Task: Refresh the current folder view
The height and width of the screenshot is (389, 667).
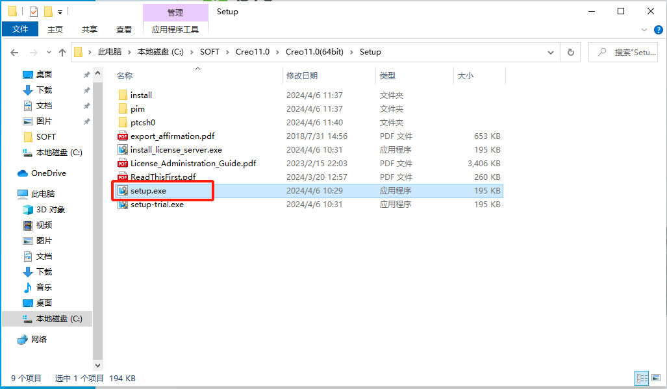Action: [570, 53]
